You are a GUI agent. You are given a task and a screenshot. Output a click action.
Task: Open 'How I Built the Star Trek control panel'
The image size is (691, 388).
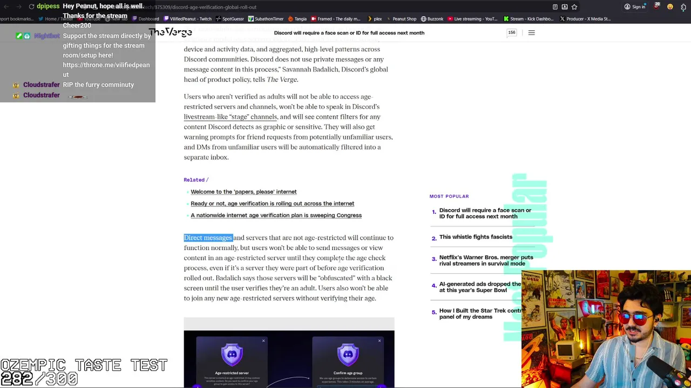point(480,314)
